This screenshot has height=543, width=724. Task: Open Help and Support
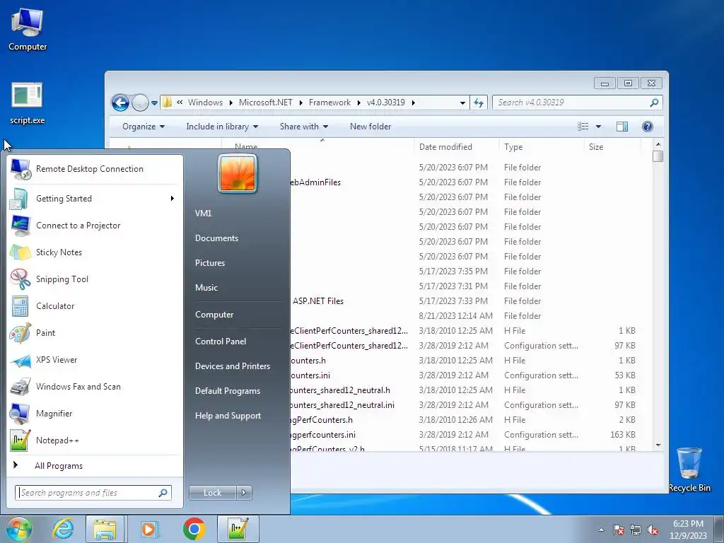pyautogui.click(x=228, y=416)
